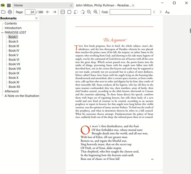Viewport: 191px width, 174px height.
Task: Switch to continuous page layout icon
Action: click(x=63, y=12)
